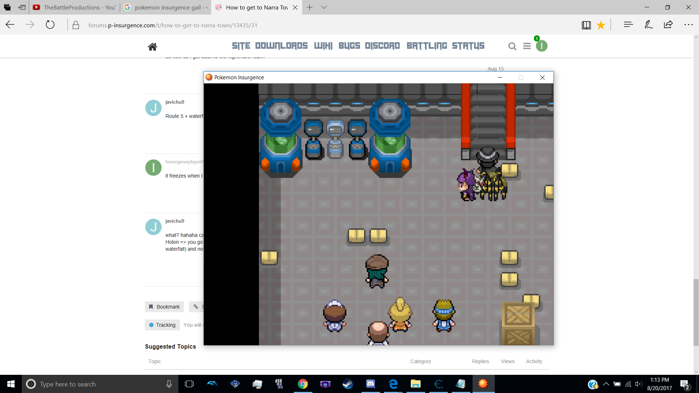699x393 pixels.
Task: Open a new browser tab
Action: point(309,7)
